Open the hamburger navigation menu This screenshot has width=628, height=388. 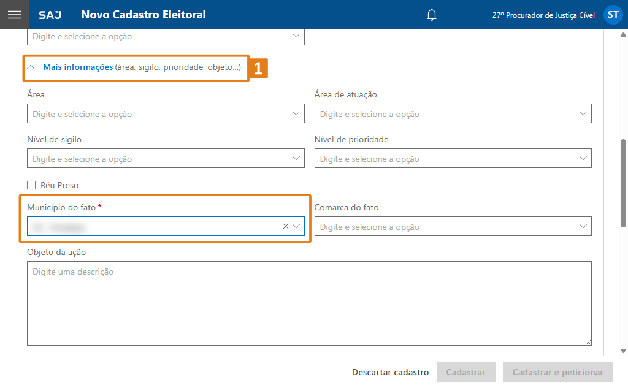click(x=14, y=15)
